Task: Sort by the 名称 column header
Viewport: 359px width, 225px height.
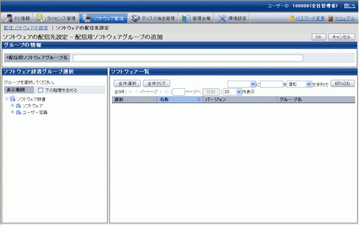Action: (179, 99)
